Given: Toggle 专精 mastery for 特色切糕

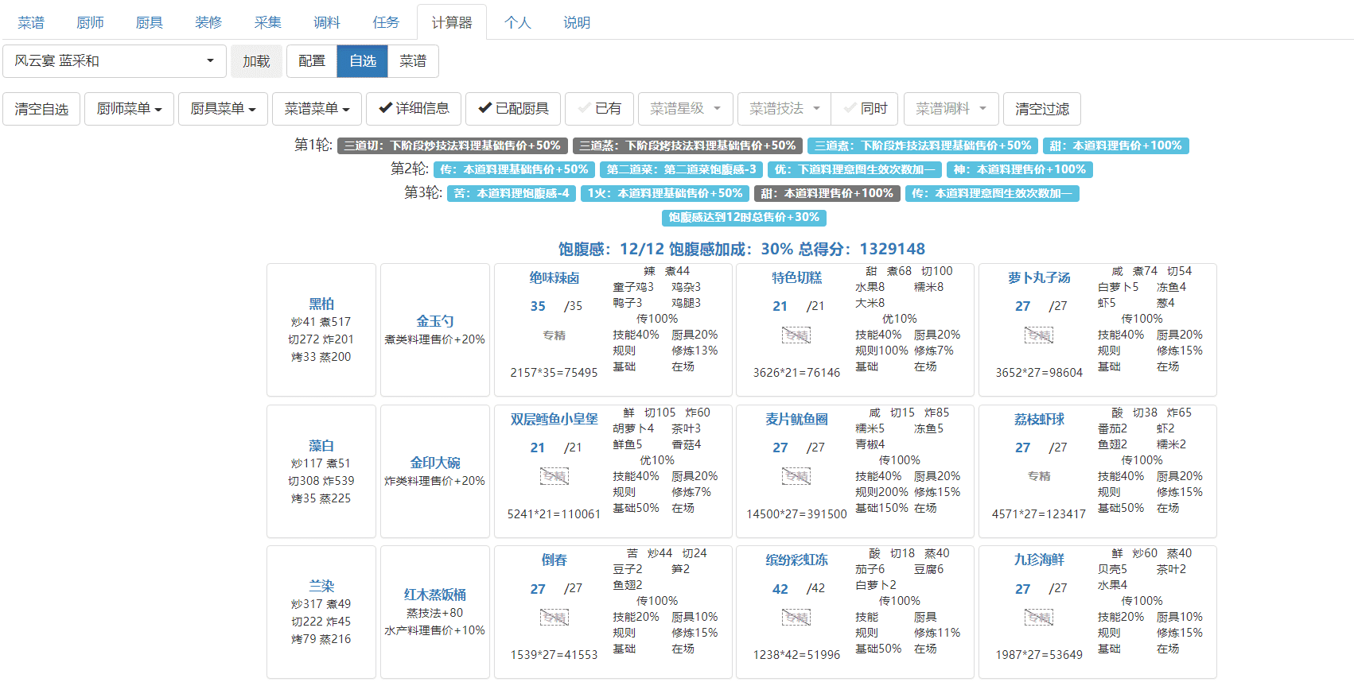Looking at the screenshot, I should pyautogui.click(x=796, y=335).
